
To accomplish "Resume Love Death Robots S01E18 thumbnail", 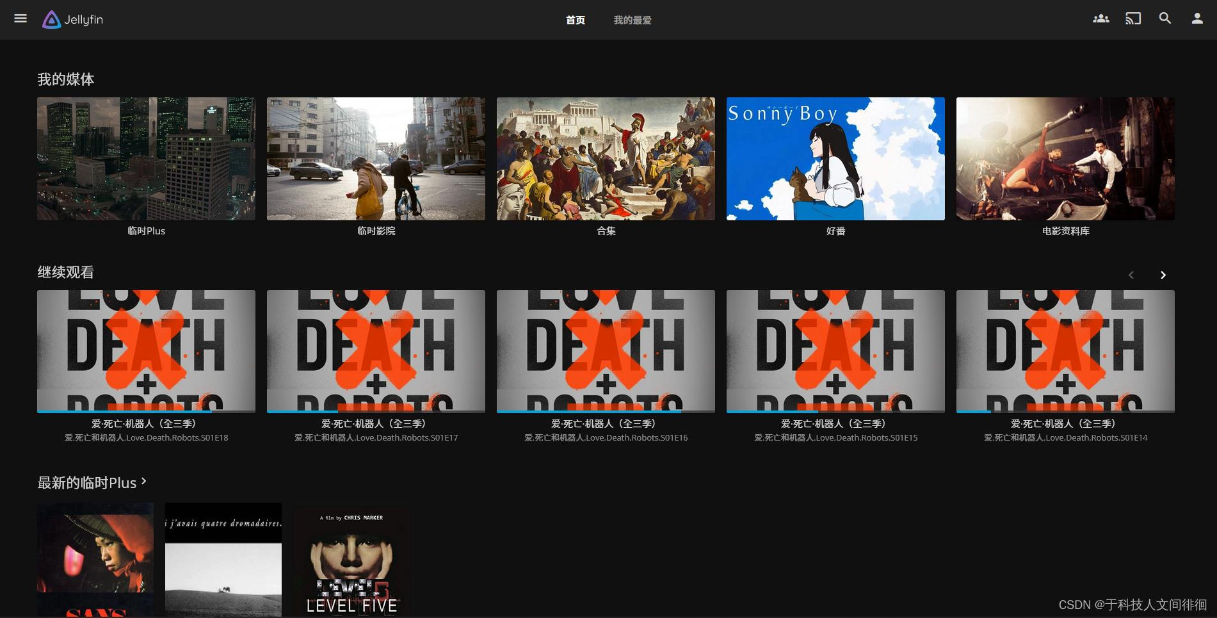I will pyautogui.click(x=146, y=351).
